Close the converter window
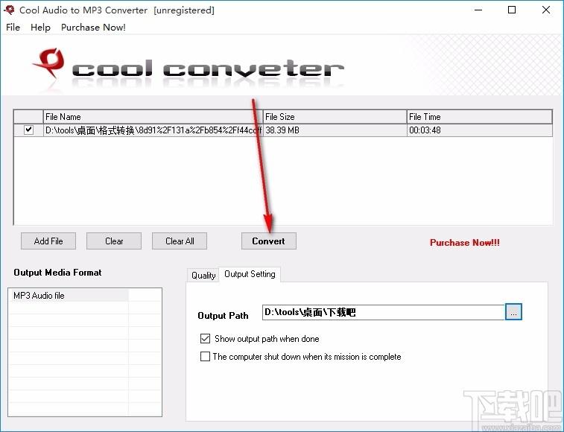This screenshot has height=432, width=564. click(x=546, y=10)
